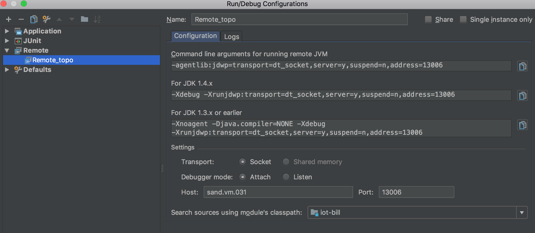Click the create new folder icon

(84, 19)
